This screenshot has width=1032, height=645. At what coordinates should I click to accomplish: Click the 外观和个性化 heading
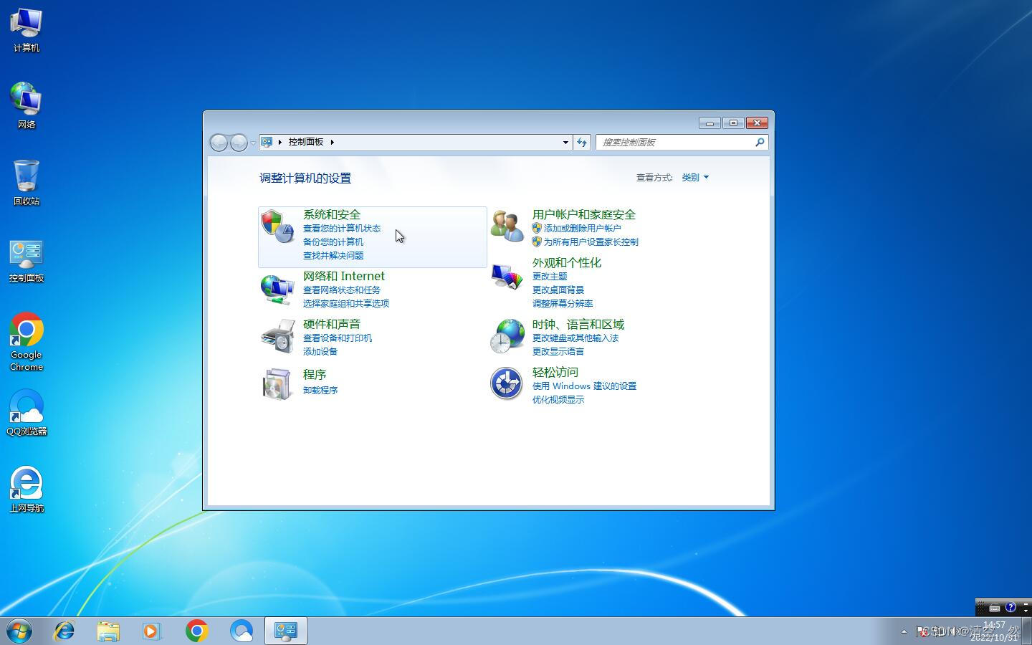567,262
